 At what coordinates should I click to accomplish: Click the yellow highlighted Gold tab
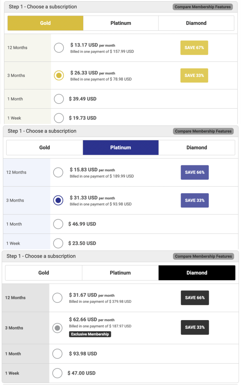pos(46,23)
